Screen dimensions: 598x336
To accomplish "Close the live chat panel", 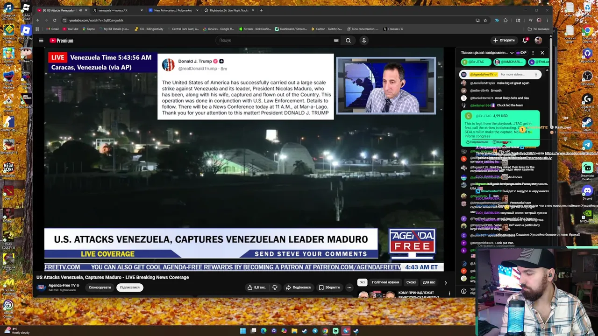I will tap(542, 53).
